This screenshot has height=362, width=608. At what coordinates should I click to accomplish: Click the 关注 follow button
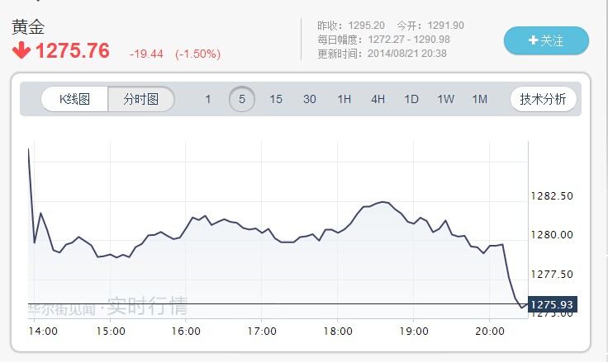[546, 40]
